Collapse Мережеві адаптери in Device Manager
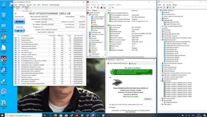 [x=161, y=40]
